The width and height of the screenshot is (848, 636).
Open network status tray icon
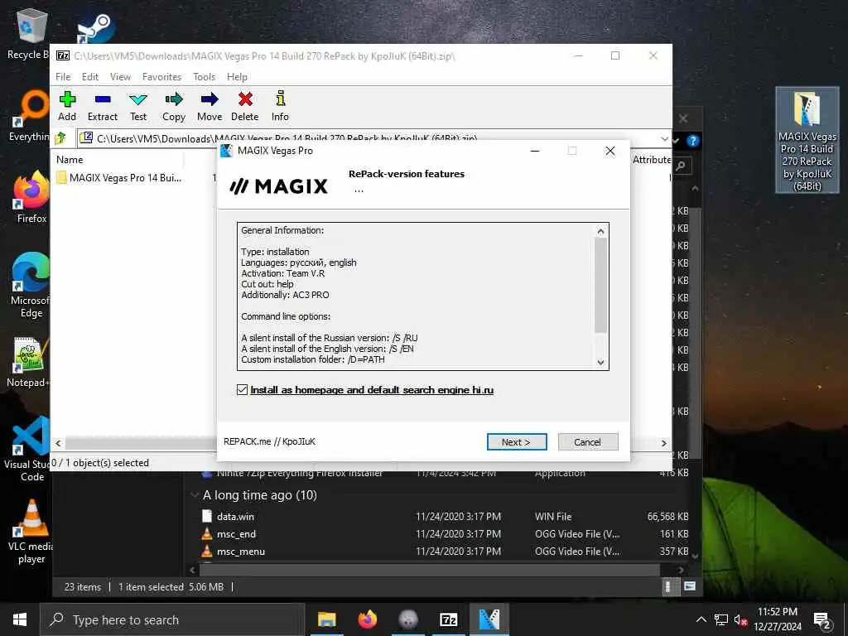(721, 619)
